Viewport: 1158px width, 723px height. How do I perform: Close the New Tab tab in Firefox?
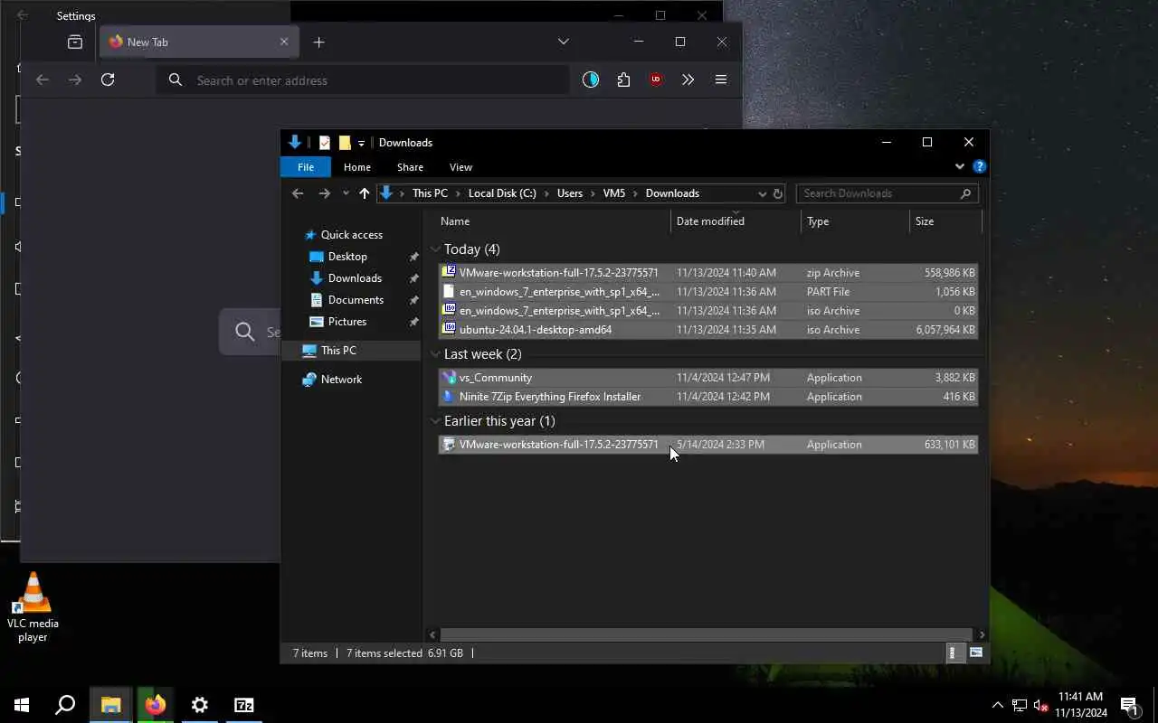[284, 42]
